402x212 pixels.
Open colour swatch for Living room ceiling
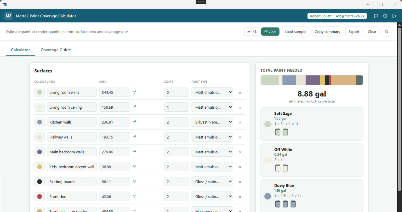(40, 107)
